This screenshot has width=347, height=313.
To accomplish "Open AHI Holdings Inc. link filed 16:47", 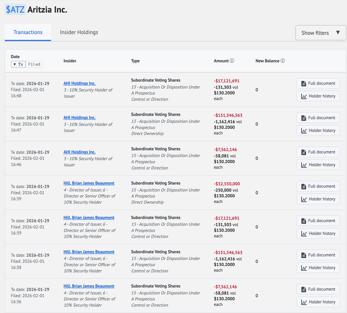I will 80,118.
